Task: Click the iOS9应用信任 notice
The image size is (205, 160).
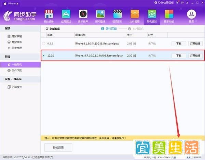Action: tap(164, 3)
